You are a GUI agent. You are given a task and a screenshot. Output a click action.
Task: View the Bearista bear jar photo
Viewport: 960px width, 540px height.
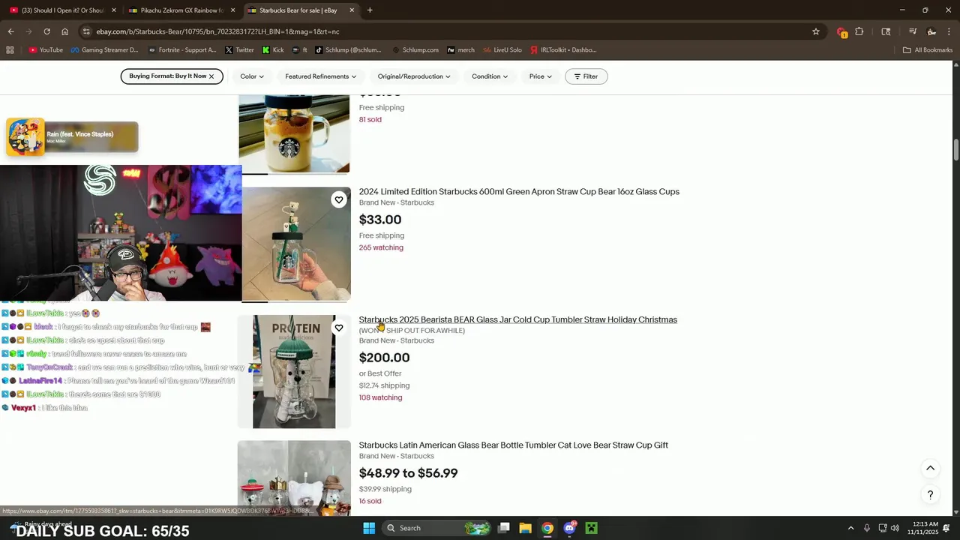(x=295, y=372)
